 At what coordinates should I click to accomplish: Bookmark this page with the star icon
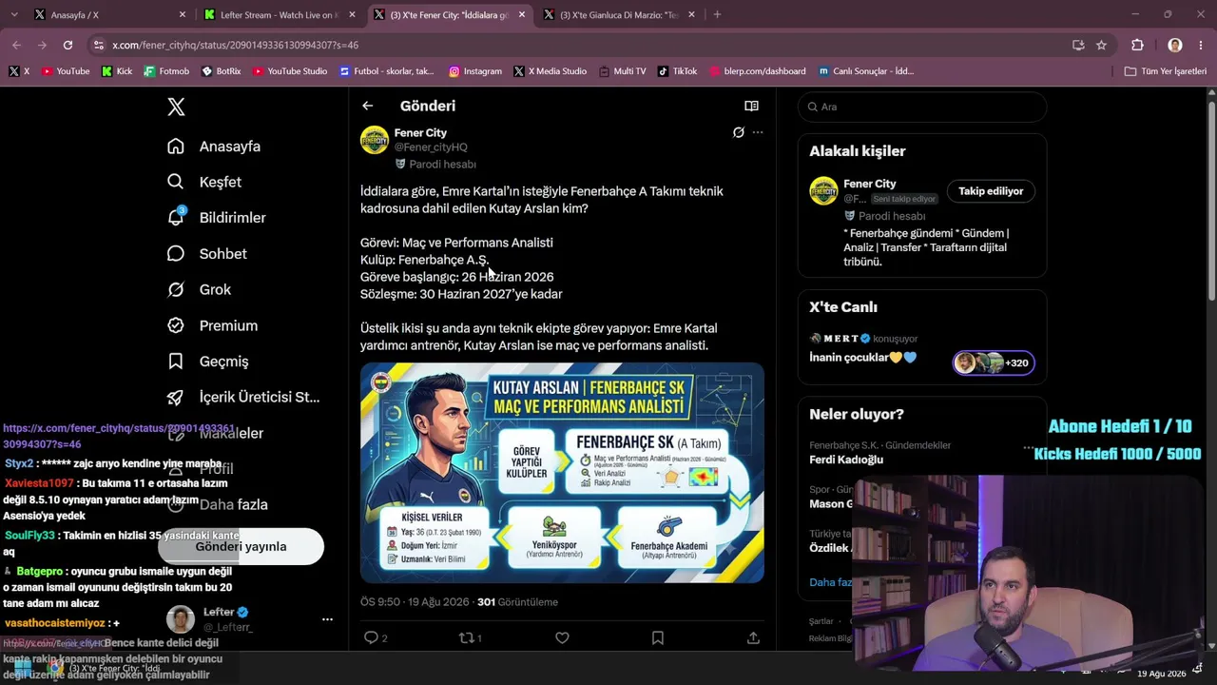(x=1101, y=45)
